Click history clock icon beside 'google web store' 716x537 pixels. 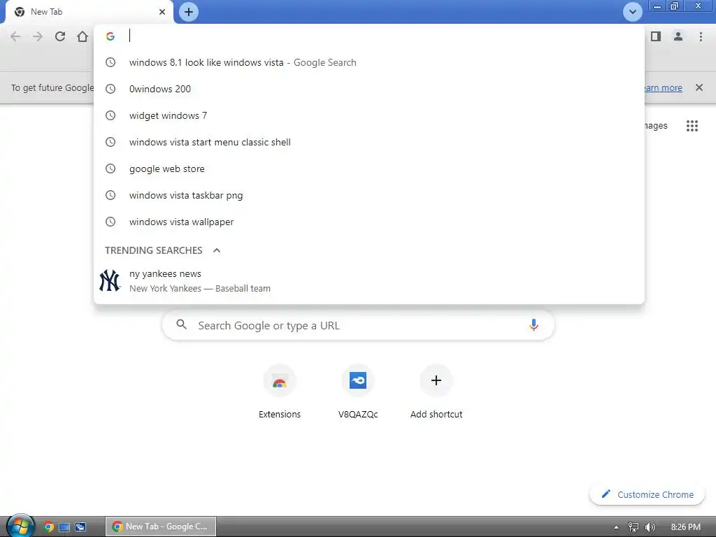(110, 169)
